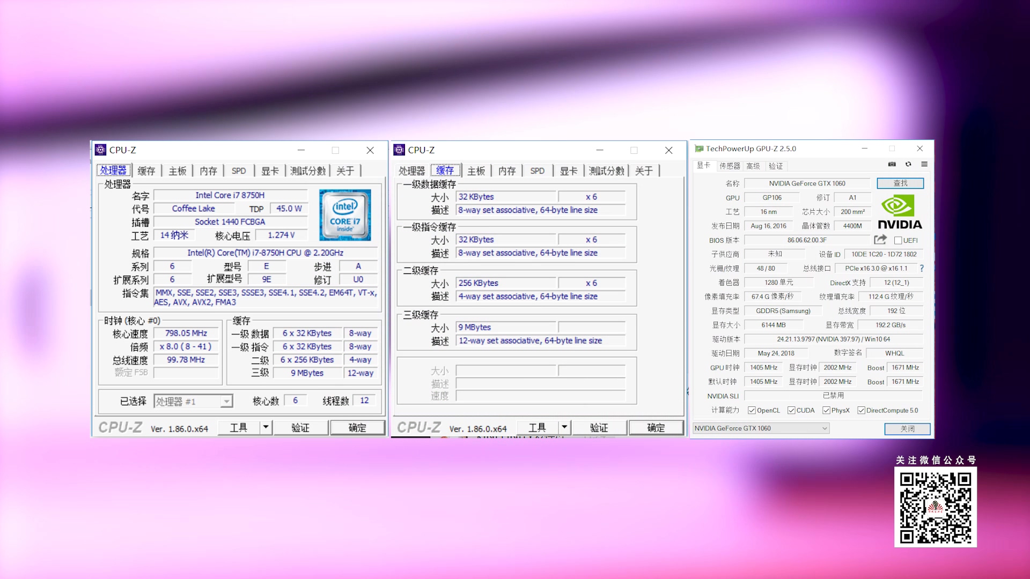Open the 工具 dropdown arrow in left CPU-Z
The height and width of the screenshot is (579, 1030).
coord(266,427)
